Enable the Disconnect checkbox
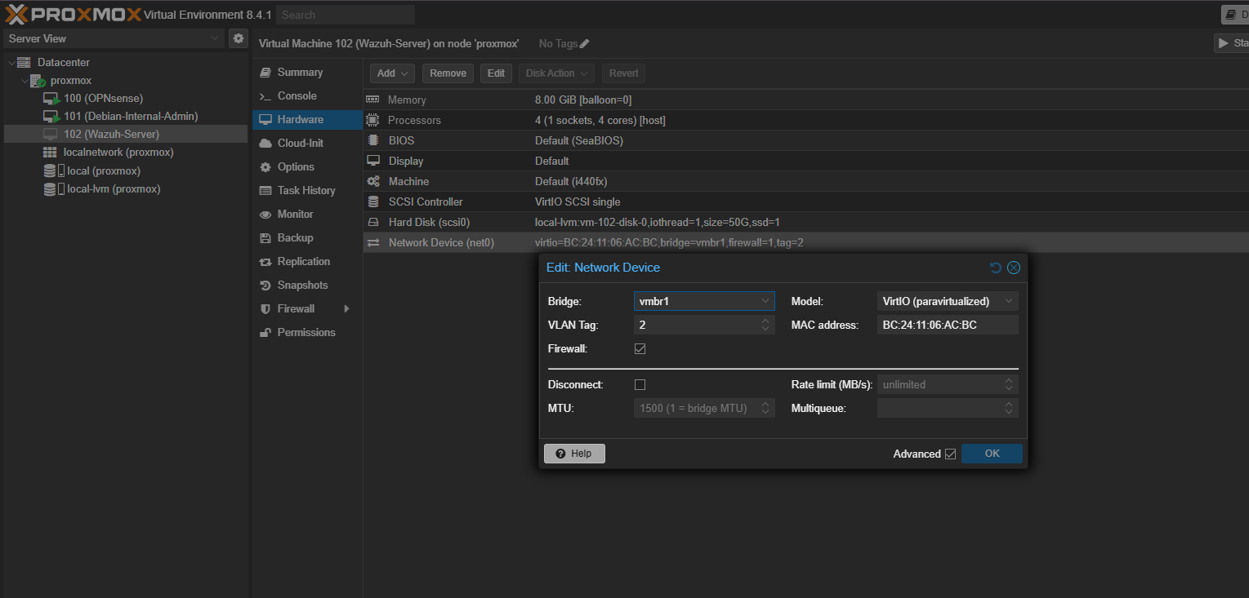The image size is (1249, 598). (x=640, y=384)
